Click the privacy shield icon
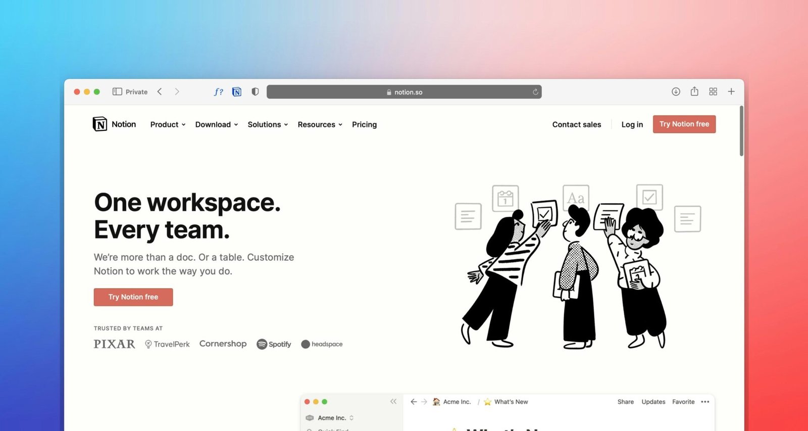Screen dimensions: 808x431 (x=255, y=91)
